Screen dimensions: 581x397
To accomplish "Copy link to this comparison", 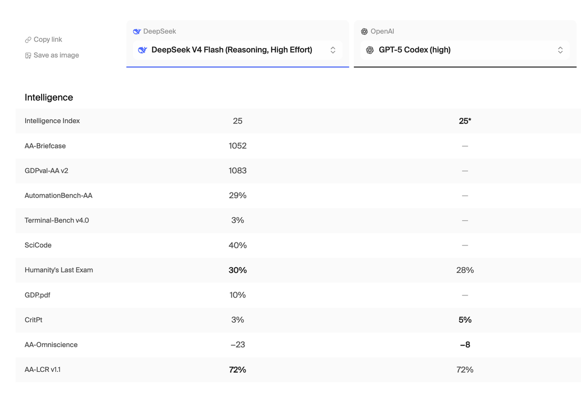I will click(x=44, y=40).
